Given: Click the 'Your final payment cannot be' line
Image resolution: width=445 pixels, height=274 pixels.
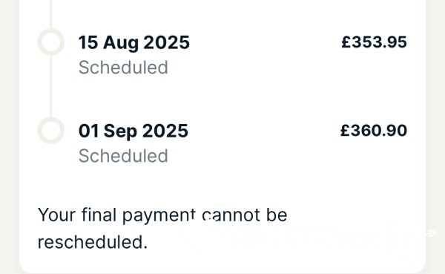Looking at the screenshot, I should [162, 215].
